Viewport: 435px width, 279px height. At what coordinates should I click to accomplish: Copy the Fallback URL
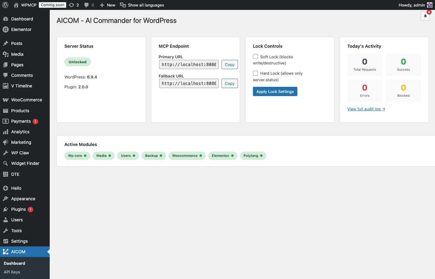click(230, 83)
